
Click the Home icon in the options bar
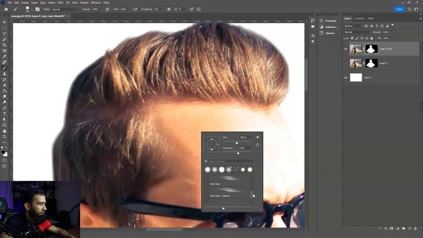(x=6, y=9)
